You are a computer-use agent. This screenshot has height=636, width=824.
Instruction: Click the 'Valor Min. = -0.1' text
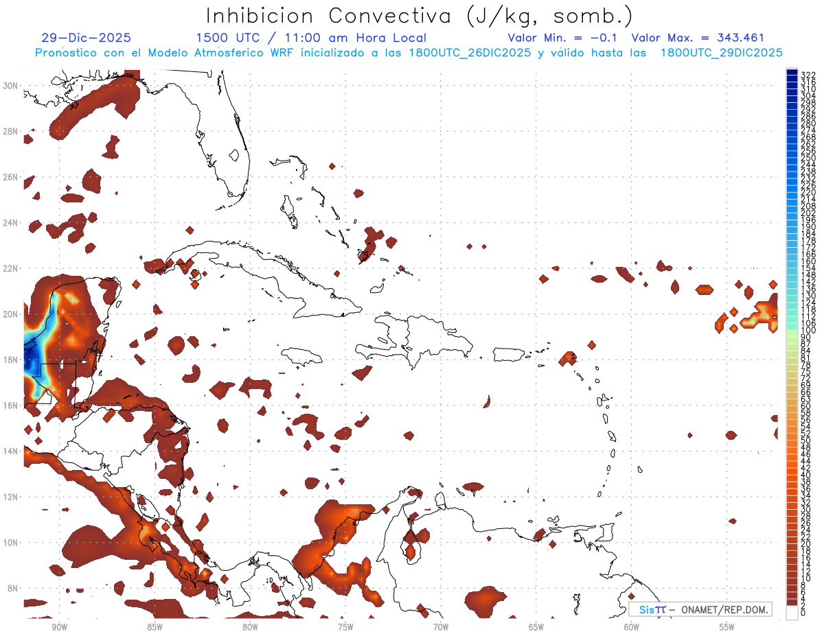[x=562, y=38]
